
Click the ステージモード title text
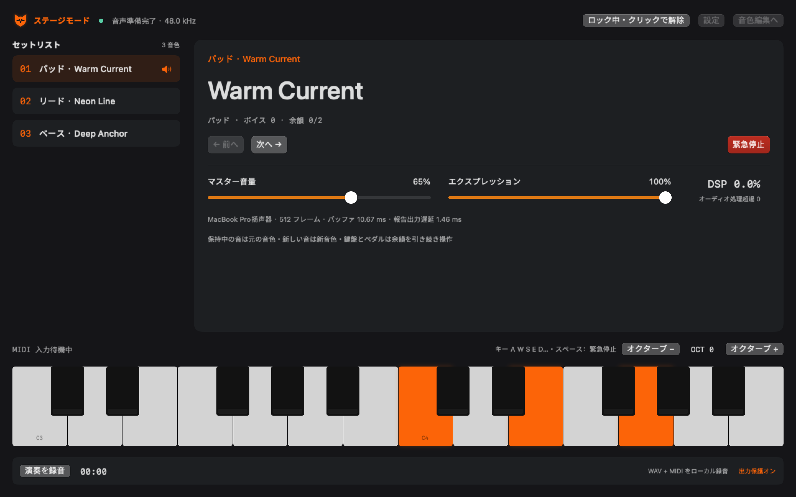click(62, 21)
